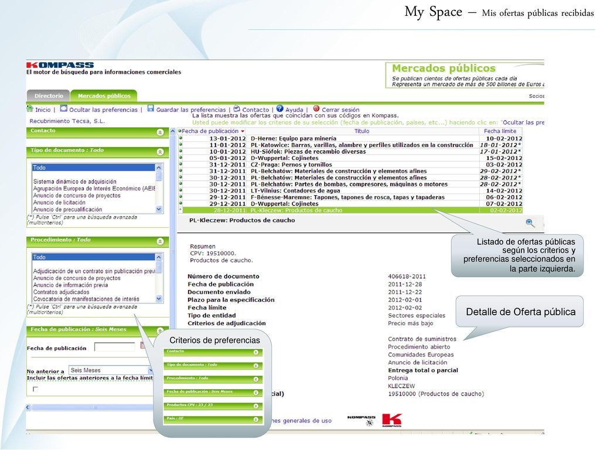Select Todo in Tipo de documento list
600x450 pixels.
[93, 168]
